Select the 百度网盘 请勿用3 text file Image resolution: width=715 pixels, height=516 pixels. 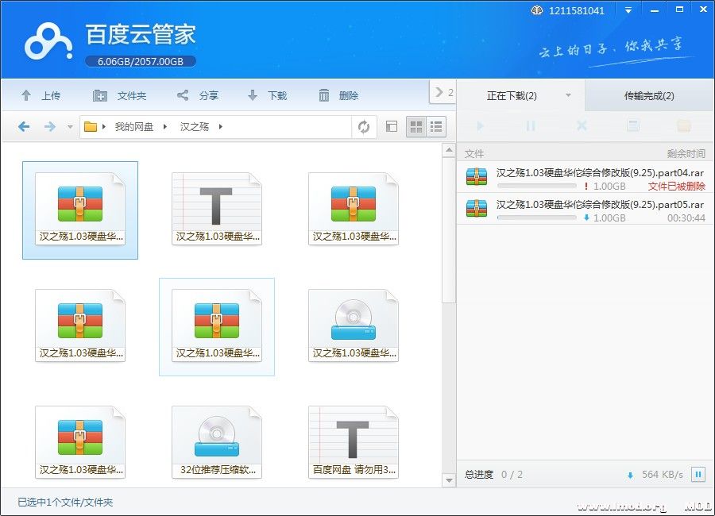[x=354, y=442]
